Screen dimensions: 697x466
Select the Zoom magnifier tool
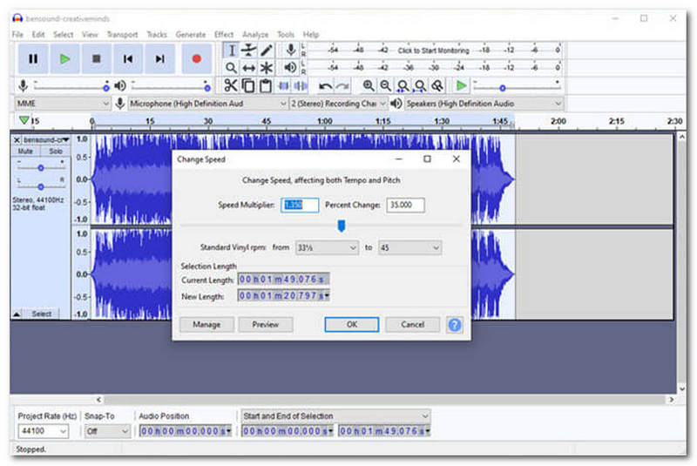[231, 68]
